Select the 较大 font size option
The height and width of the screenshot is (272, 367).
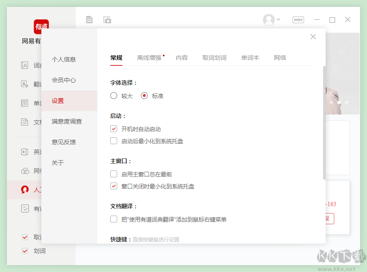pos(114,96)
